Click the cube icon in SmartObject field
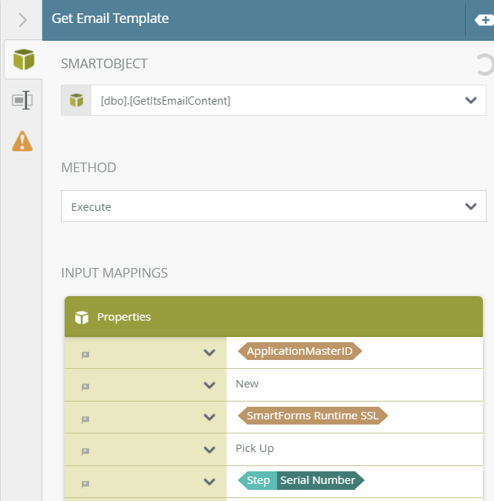Image resolution: width=494 pixels, height=501 pixels. tap(77, 100)
